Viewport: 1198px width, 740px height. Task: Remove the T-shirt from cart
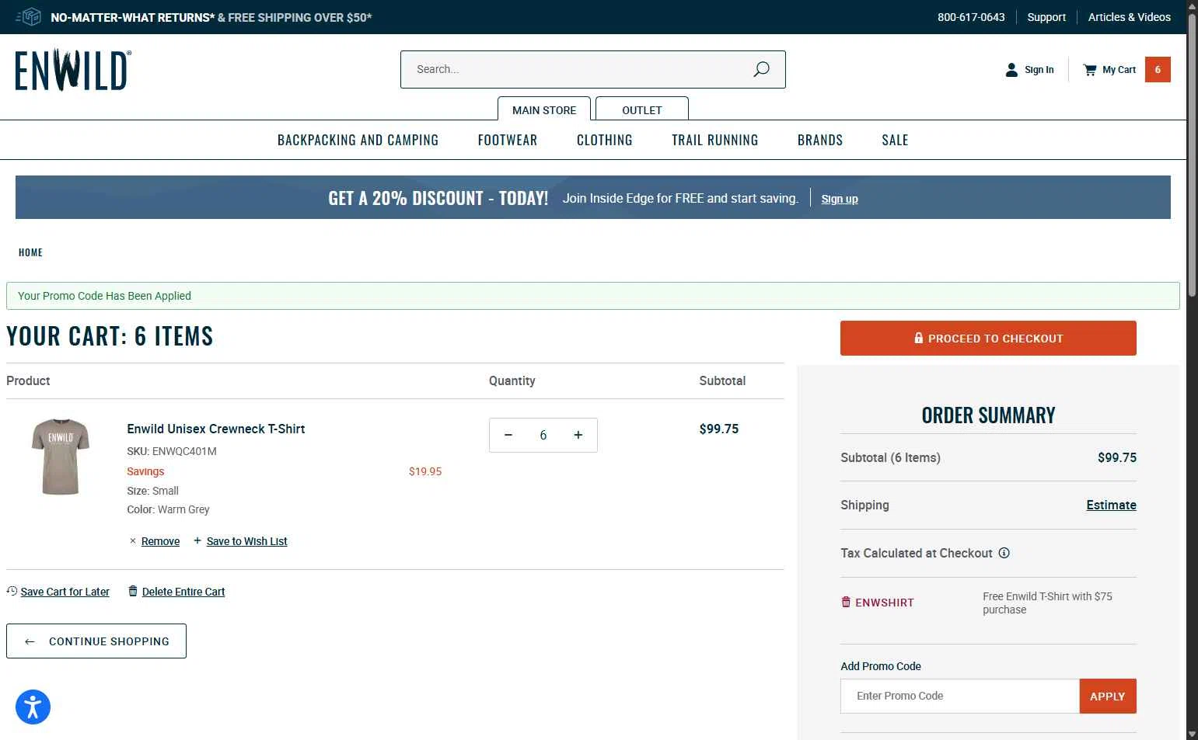click(160, 541)
